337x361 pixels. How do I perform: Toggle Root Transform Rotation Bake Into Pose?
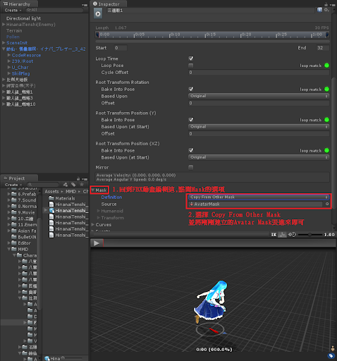point(191,89)
